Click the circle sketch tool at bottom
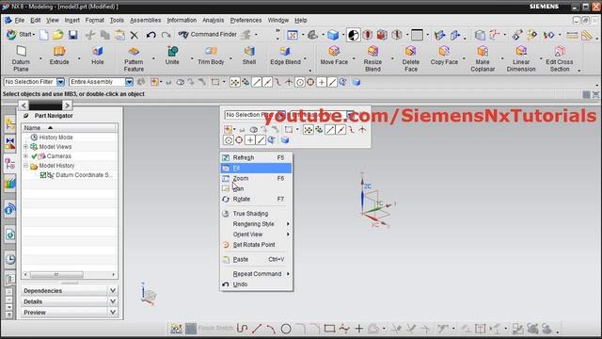The width and height of the screenshot is (602, 339). (286, 329)
